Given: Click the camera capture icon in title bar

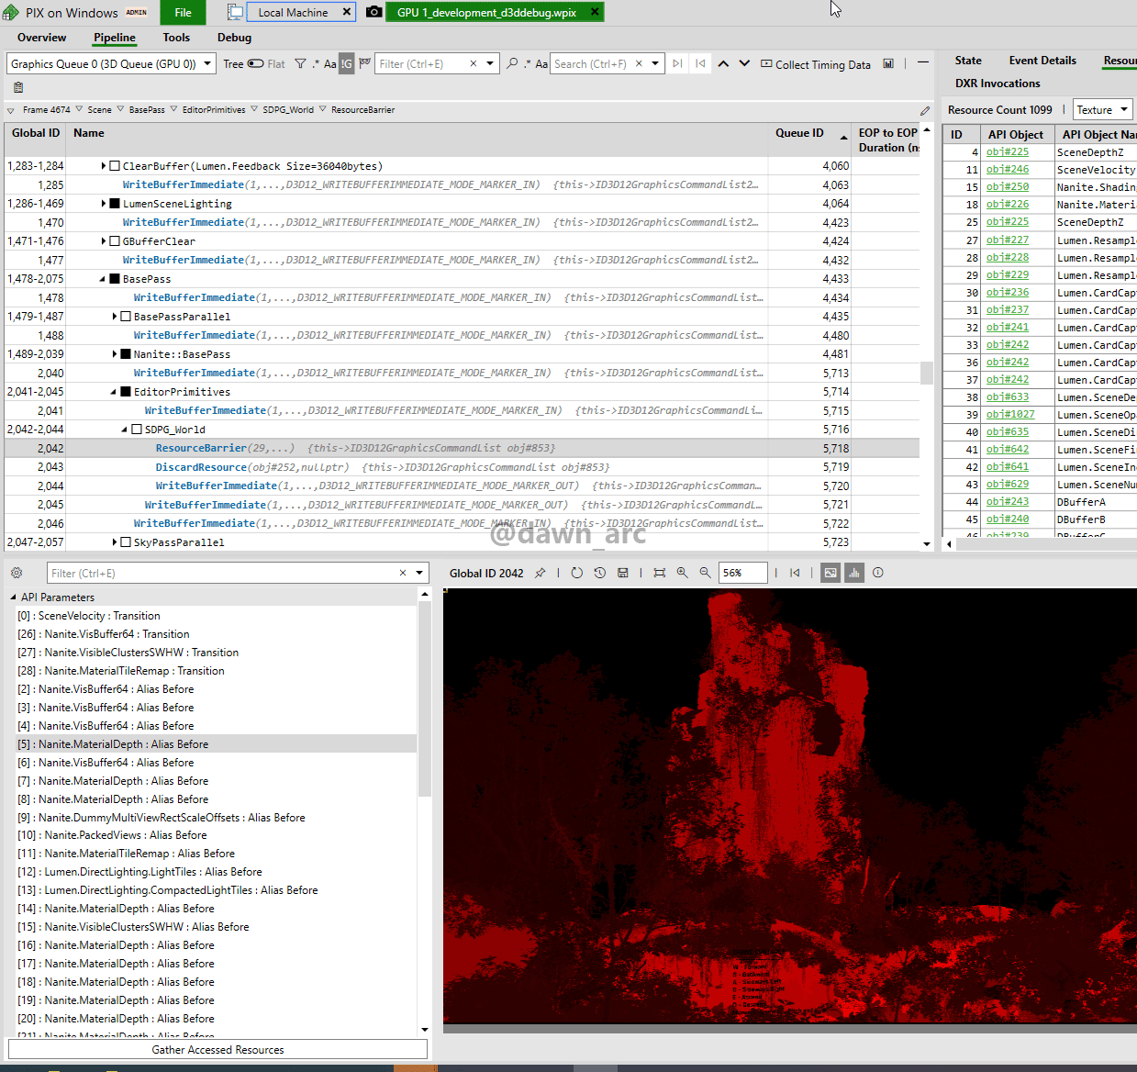Looking at the screenshot, I should pyautogui.click(x=374, y=12).
